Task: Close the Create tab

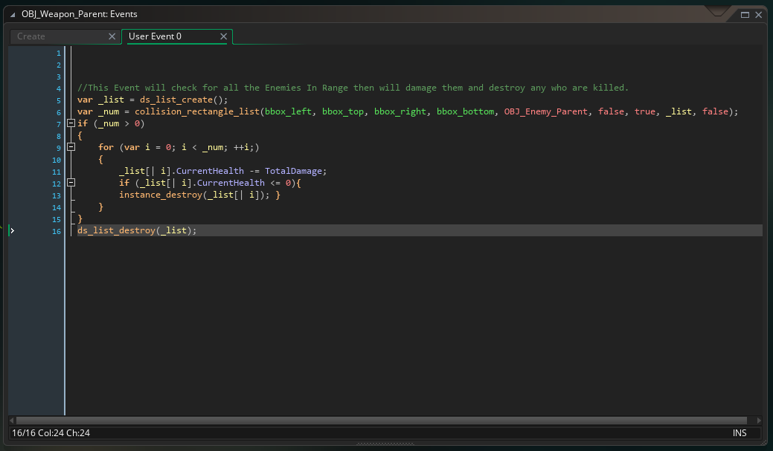Action: 112,36
